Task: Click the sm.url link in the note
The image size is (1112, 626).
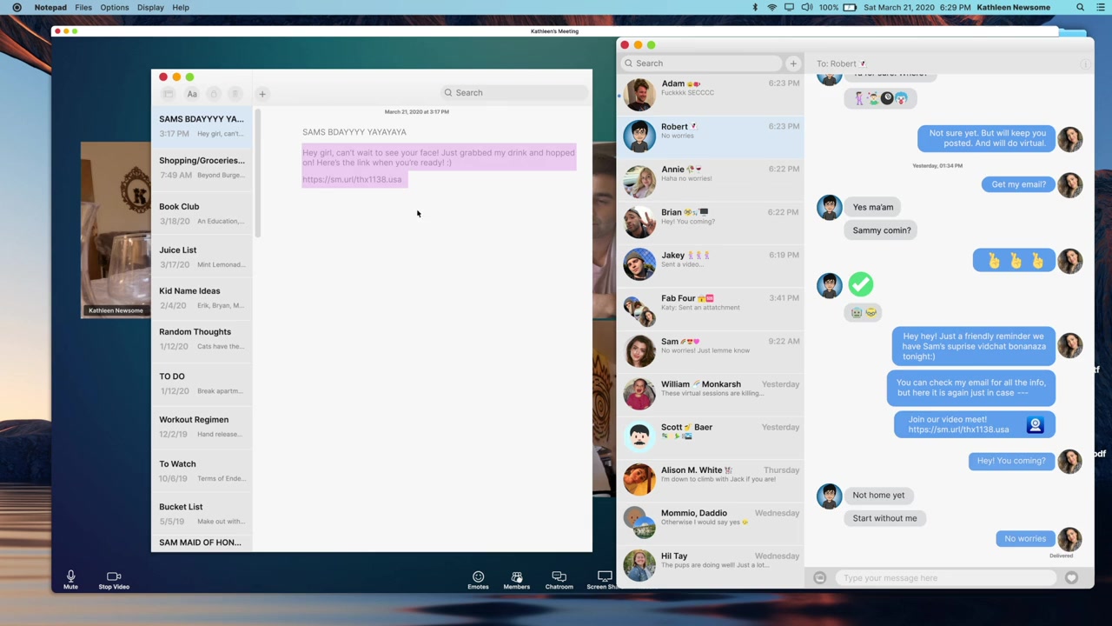Action: tap(352, 180)
